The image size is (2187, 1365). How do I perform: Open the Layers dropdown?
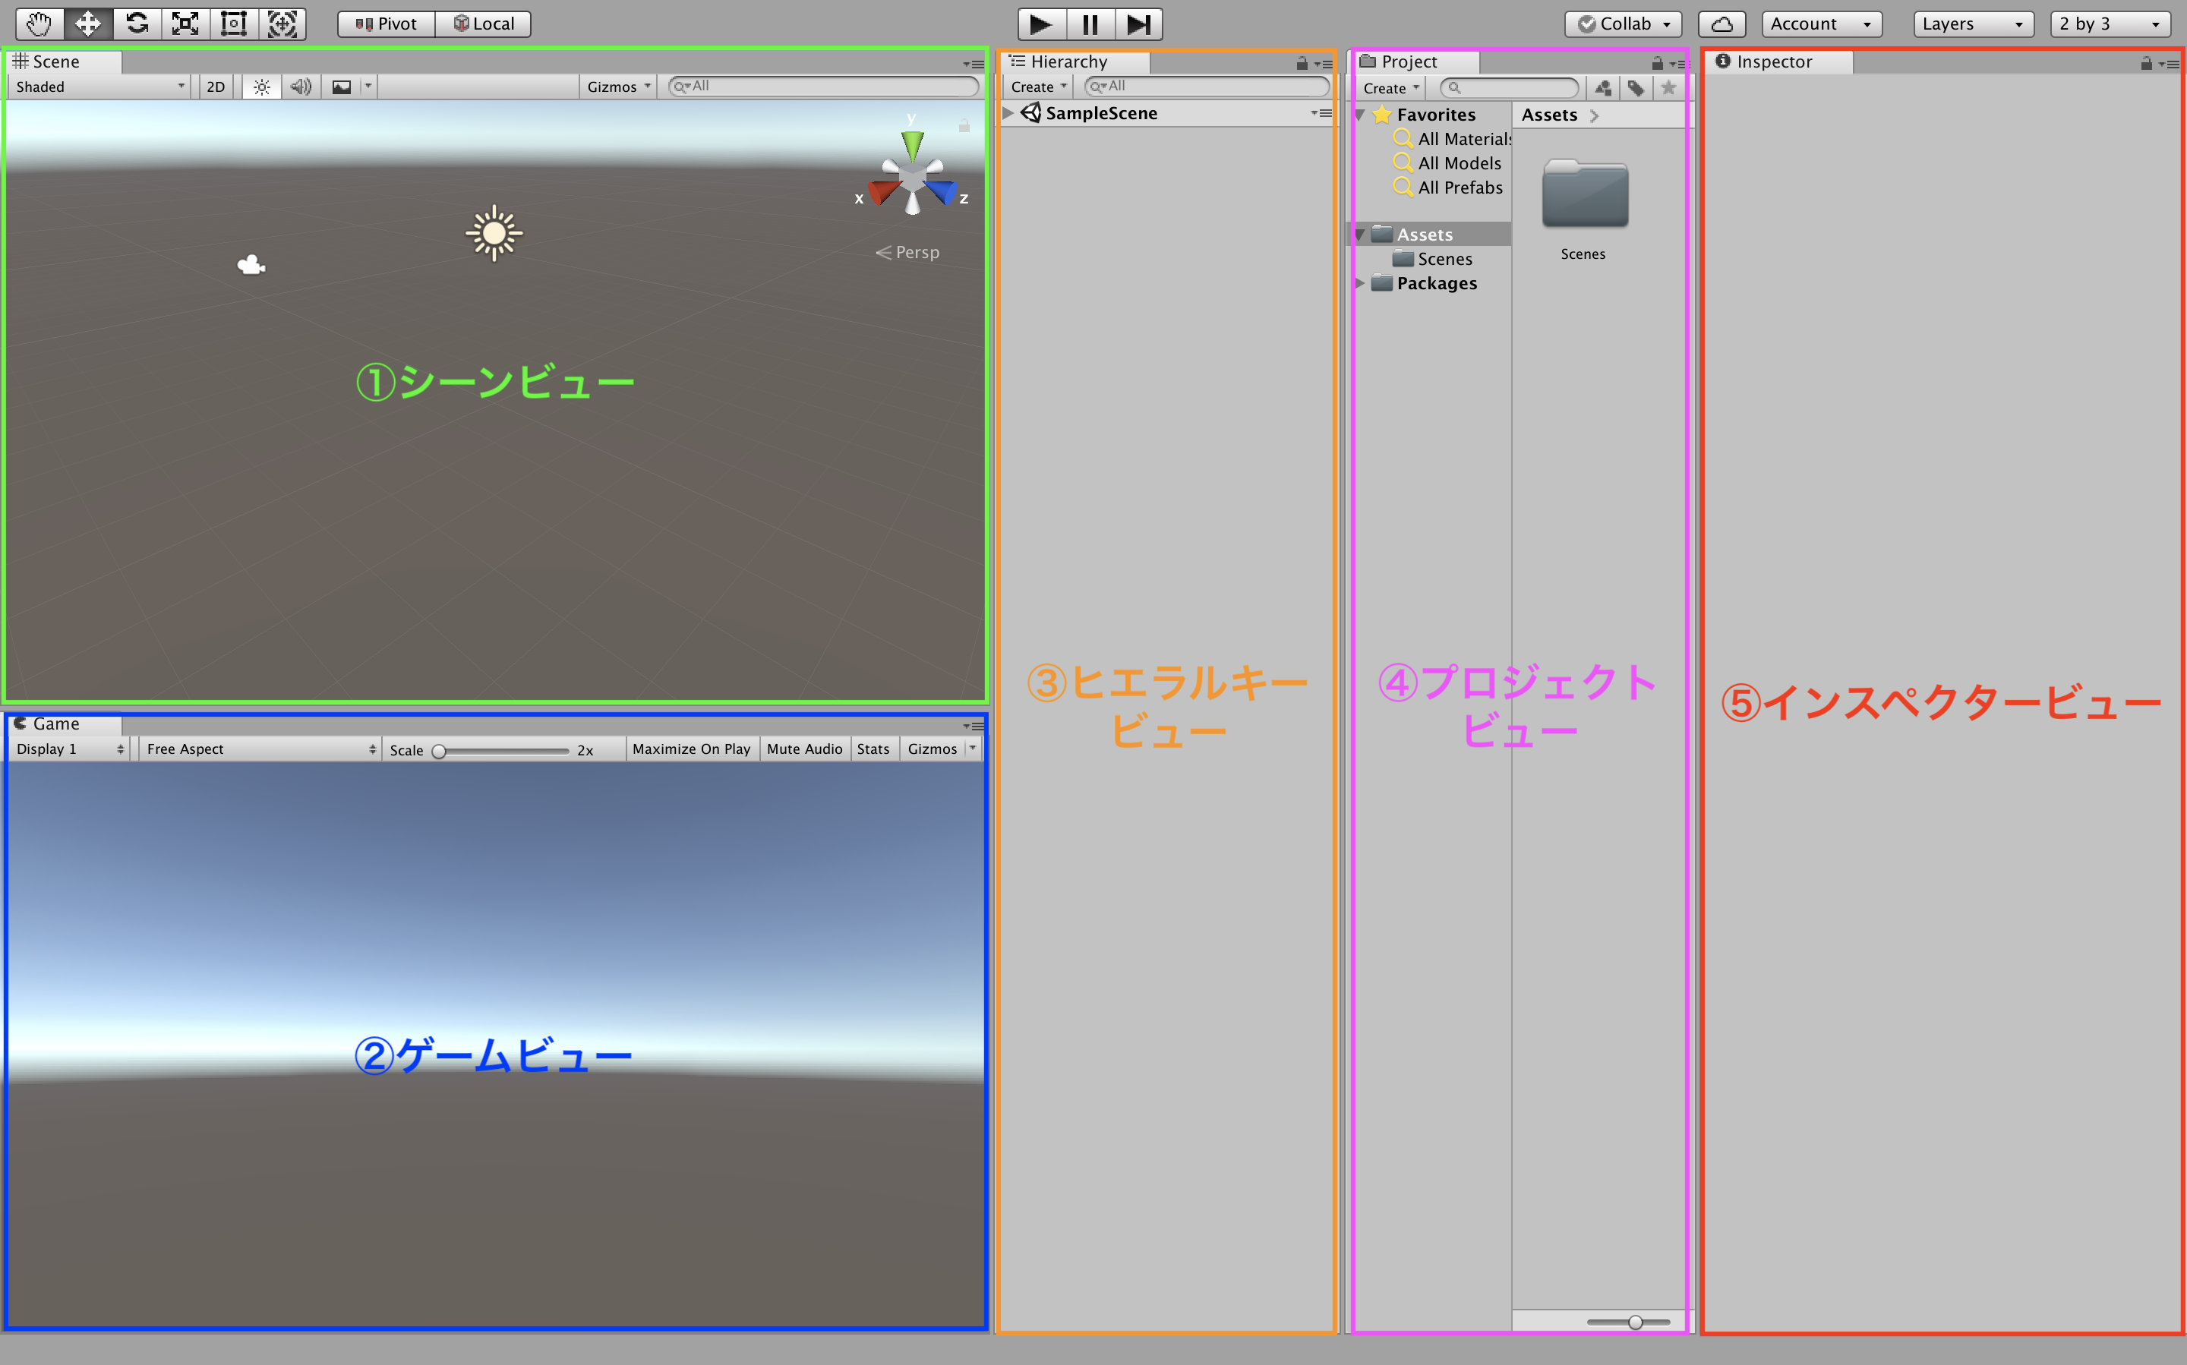click(1972, 24)
